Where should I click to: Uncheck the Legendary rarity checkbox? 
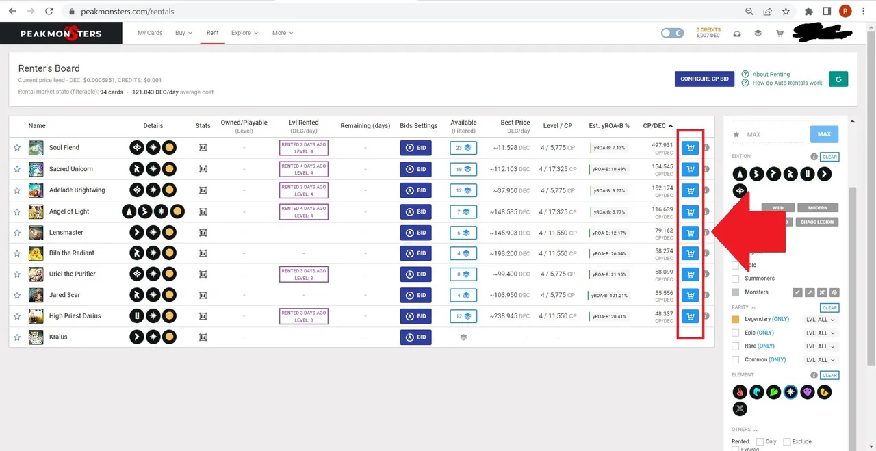tap(736, 319)
